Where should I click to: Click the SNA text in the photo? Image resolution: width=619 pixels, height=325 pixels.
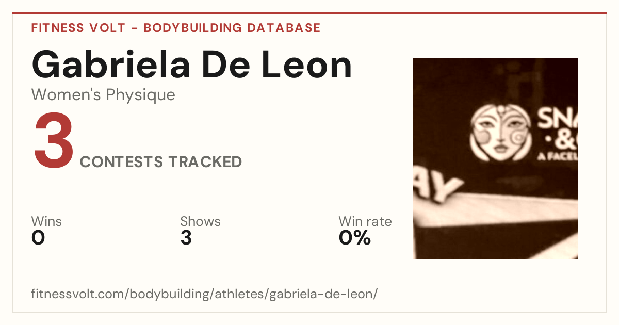click(558, 119)
